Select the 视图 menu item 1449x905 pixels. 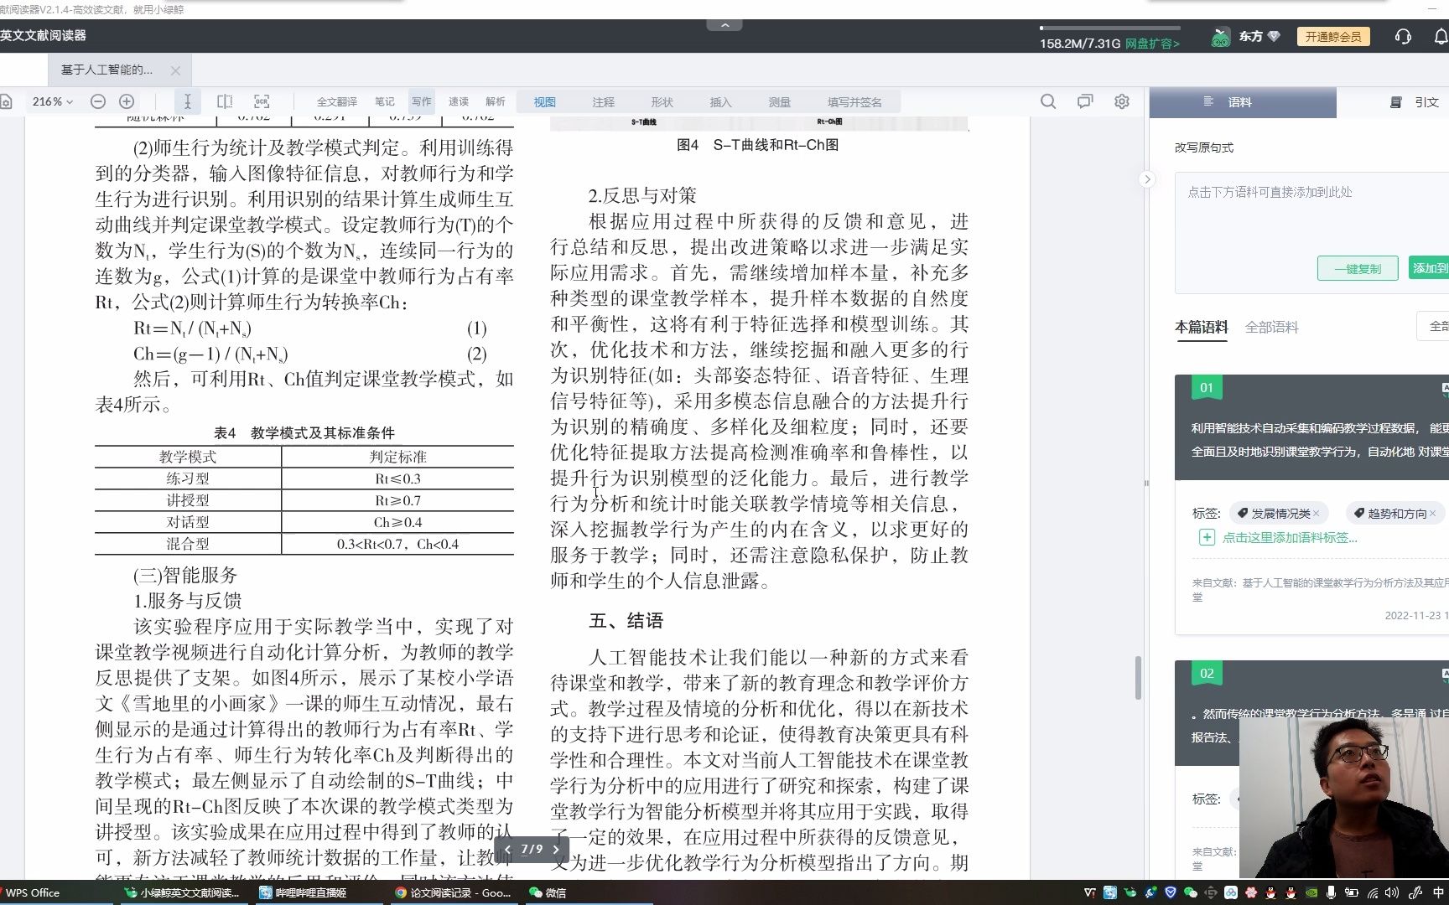click(x=544, y=101)
